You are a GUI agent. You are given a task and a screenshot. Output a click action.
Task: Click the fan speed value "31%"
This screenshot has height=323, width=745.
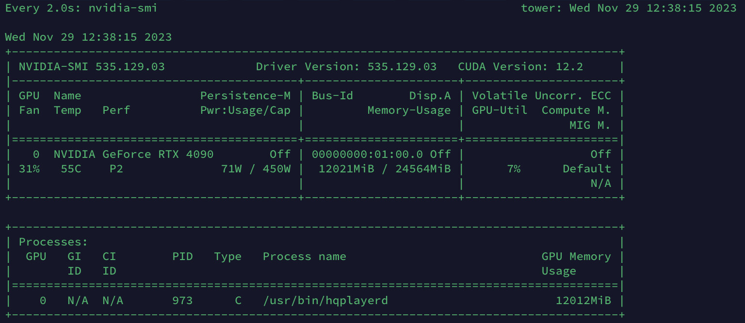tap(29, 169)
